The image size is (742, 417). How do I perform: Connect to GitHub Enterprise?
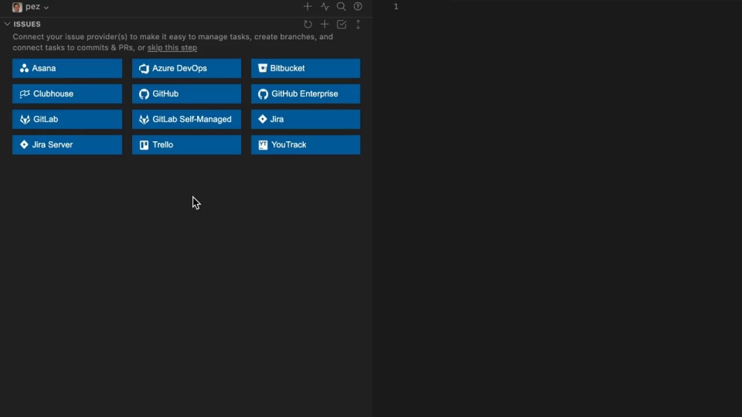pyautogui.click(x=306, y=93)
